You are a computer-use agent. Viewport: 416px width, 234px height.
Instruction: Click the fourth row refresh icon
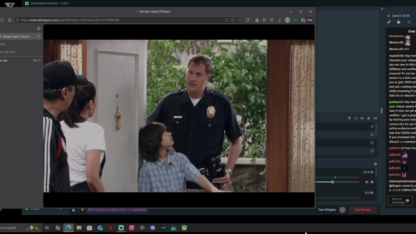coord(372,151)
